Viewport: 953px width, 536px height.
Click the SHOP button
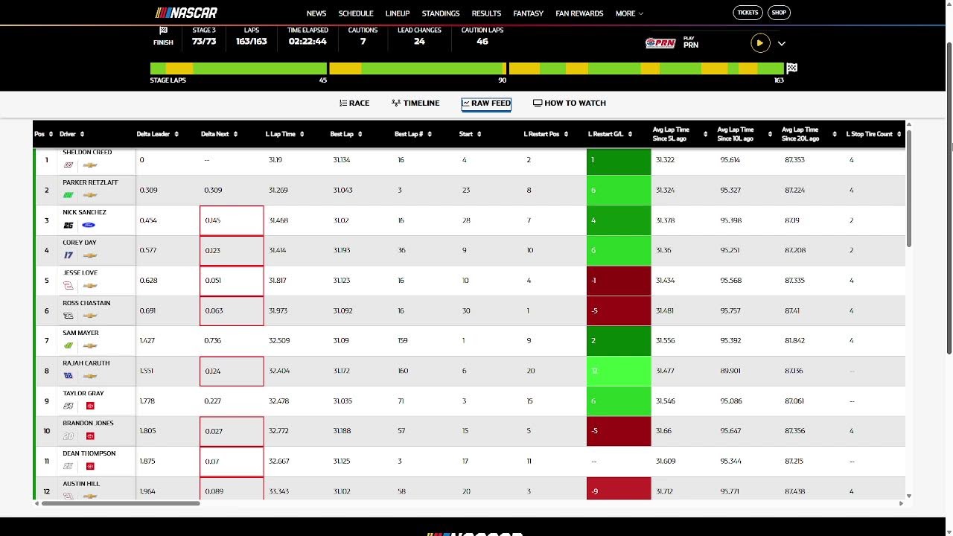click(779, 13)
